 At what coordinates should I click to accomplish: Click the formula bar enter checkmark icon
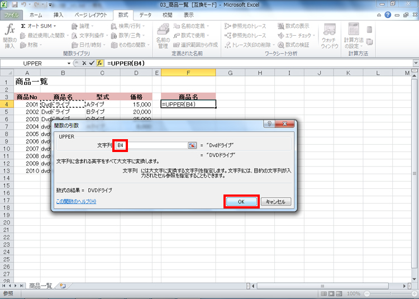click(x=92, y=63)
